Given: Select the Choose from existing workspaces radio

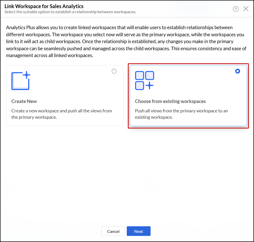Looking at the screenshot, I should (238, 71).
